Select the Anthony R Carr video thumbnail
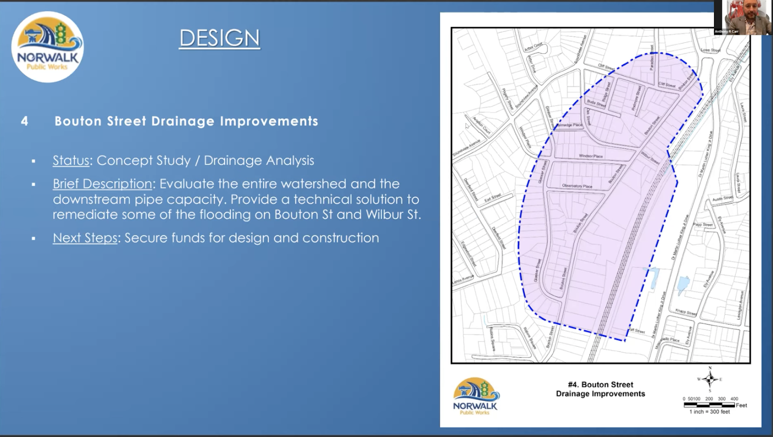The width and height of the screenshot is (773, 437). (744, 17)
